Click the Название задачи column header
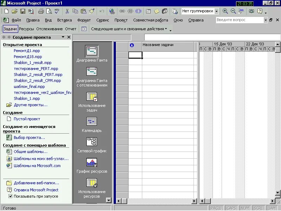 (168, 46)
